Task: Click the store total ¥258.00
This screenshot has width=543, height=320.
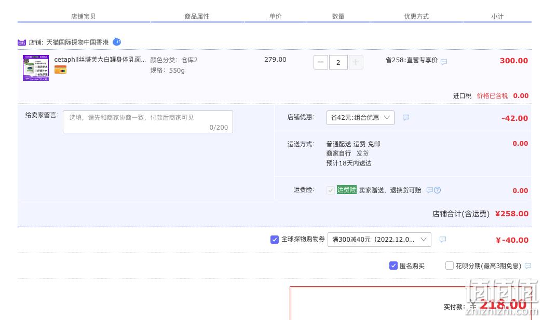Action: pos(512,214)
